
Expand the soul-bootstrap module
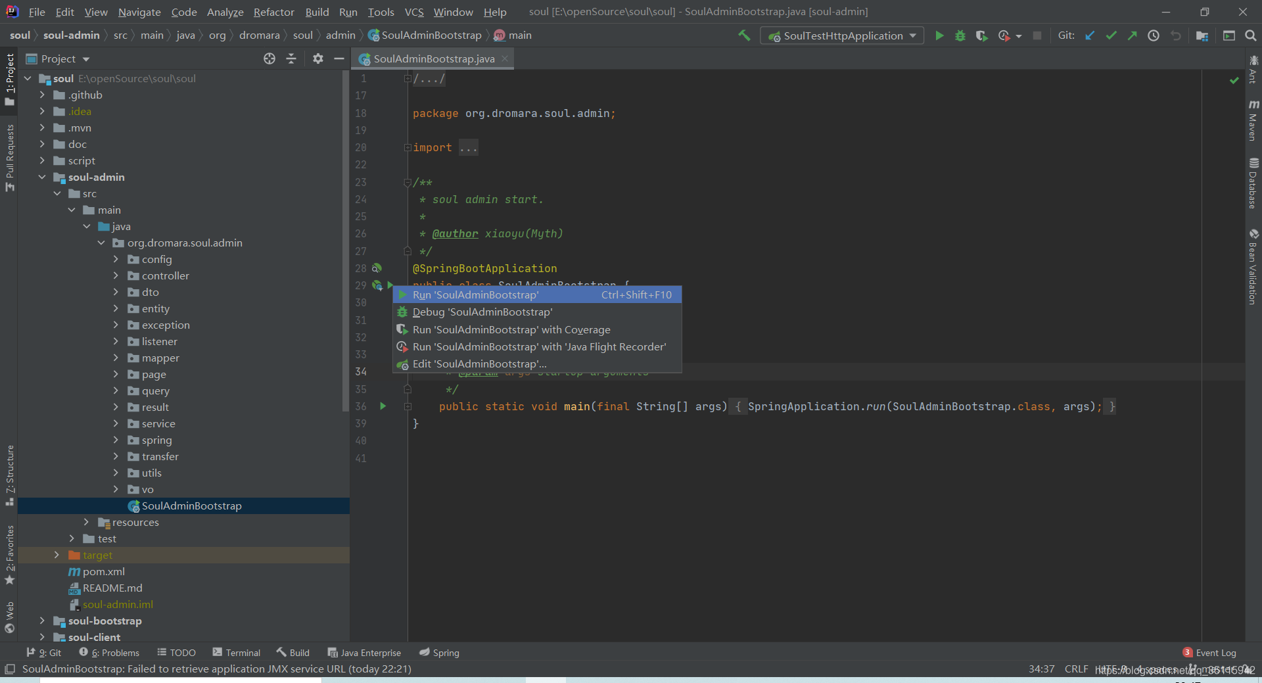pyautogui.click(x=42, y=621)
